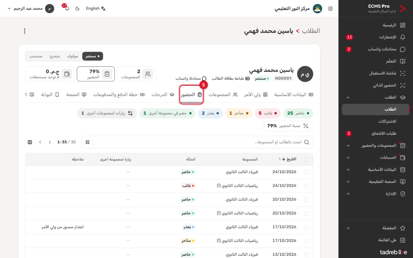413x258 pixels.
Task: Open the الإشعارات sidebar item
Action: [376, 37]
